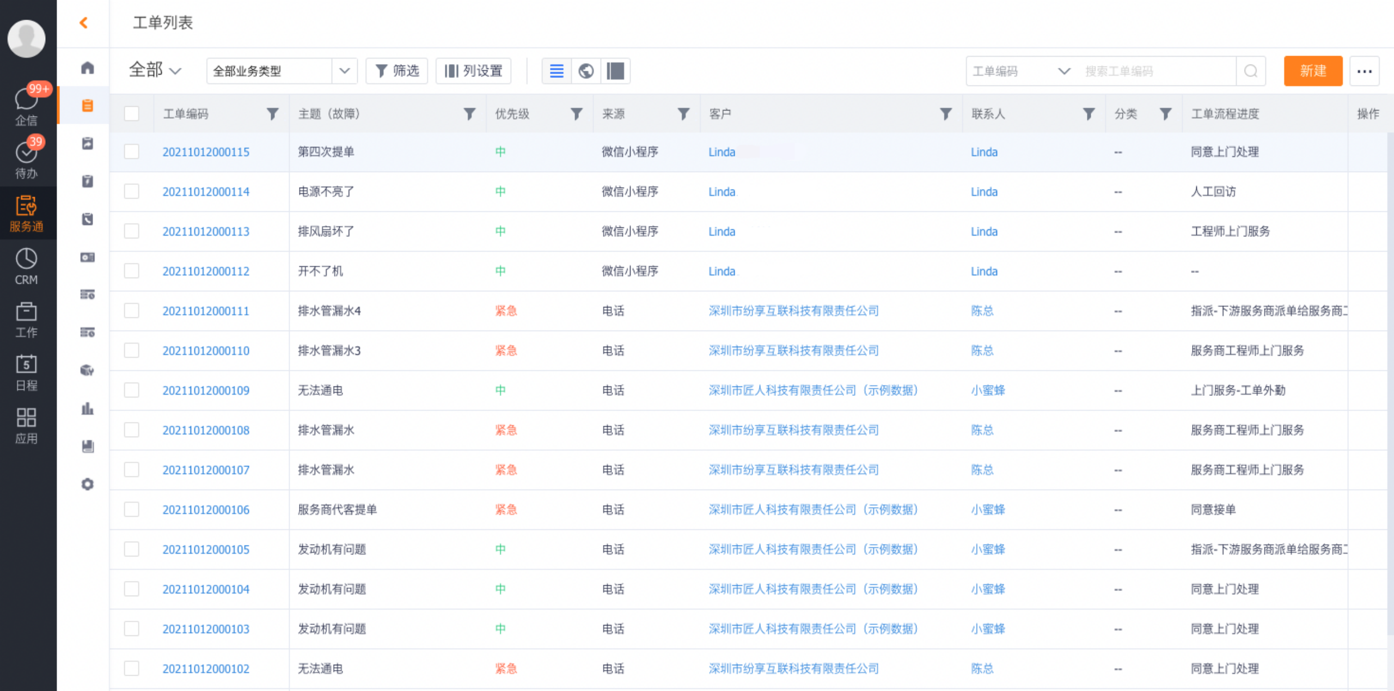Click the orange 新建 button
1394x691 pixels.
tap(1313, 71)
